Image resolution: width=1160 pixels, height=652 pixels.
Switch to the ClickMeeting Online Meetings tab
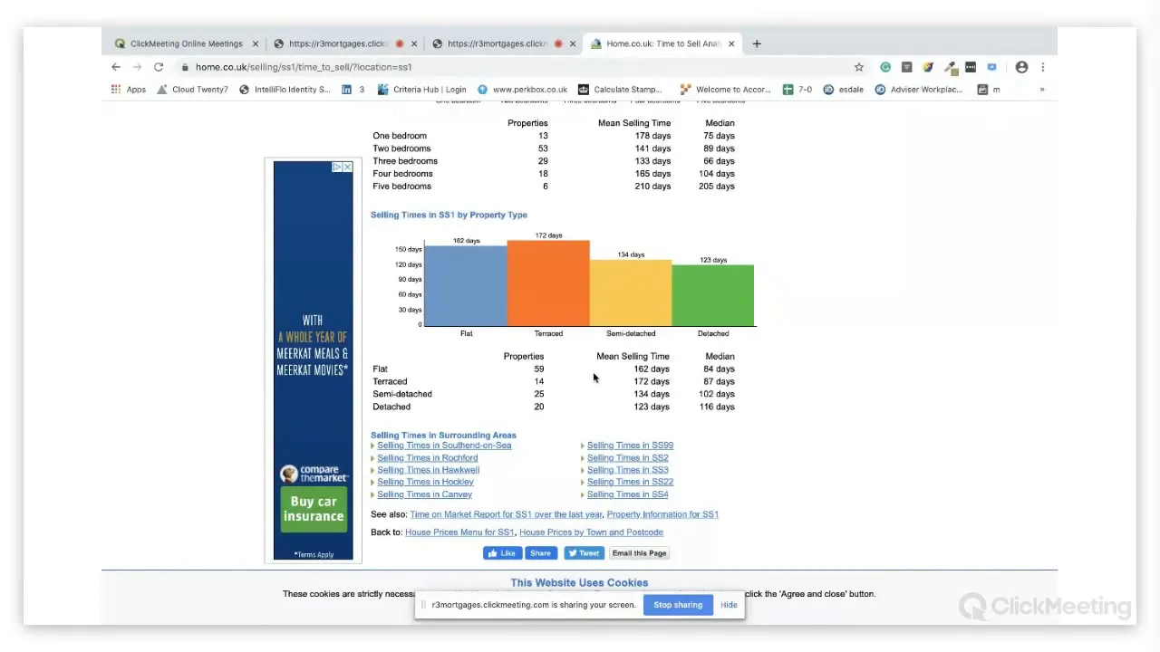click(186, 43)
